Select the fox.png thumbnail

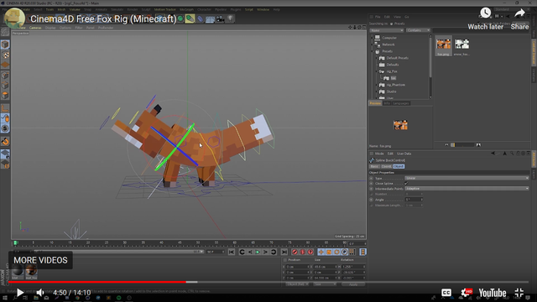(x=444, y=46)
